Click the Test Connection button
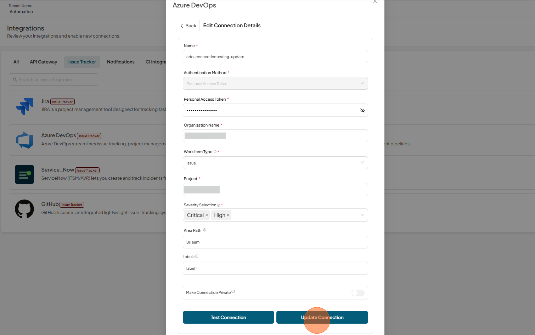Screen dimensions: 535x335 click(x=229, y=317)
